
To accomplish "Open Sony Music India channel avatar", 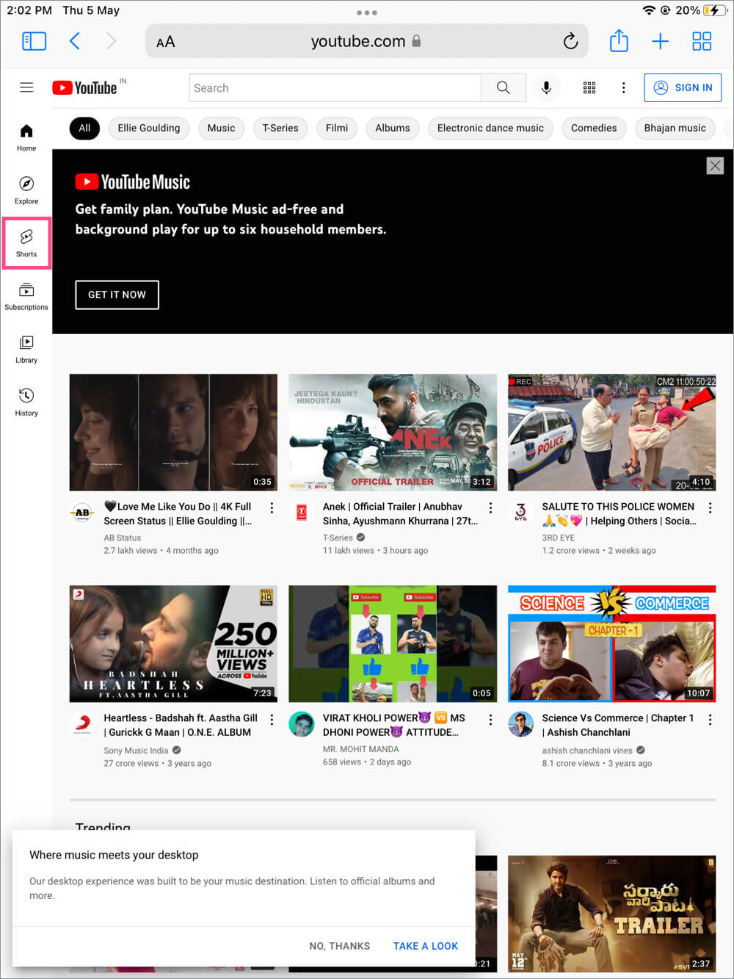I will point(82,724).
